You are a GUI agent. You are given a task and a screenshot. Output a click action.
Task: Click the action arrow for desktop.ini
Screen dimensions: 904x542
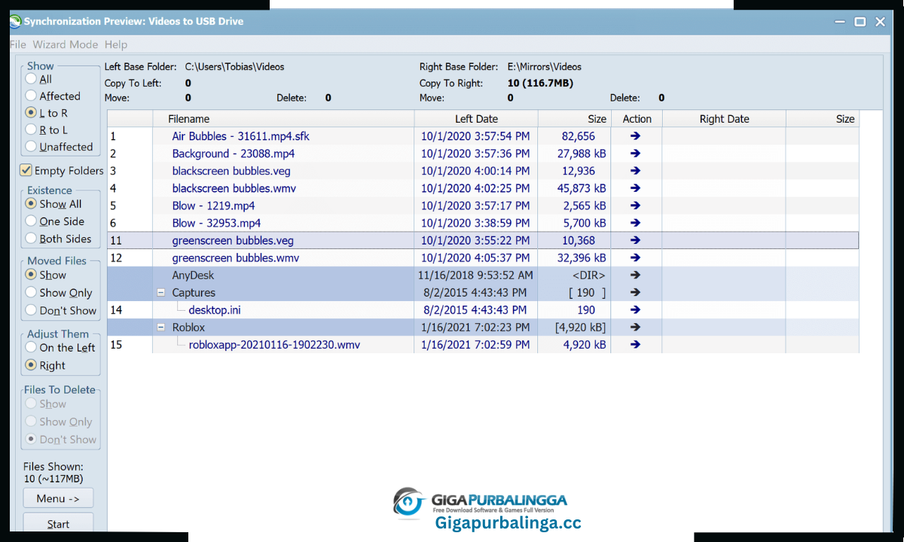tap(635, 310)
